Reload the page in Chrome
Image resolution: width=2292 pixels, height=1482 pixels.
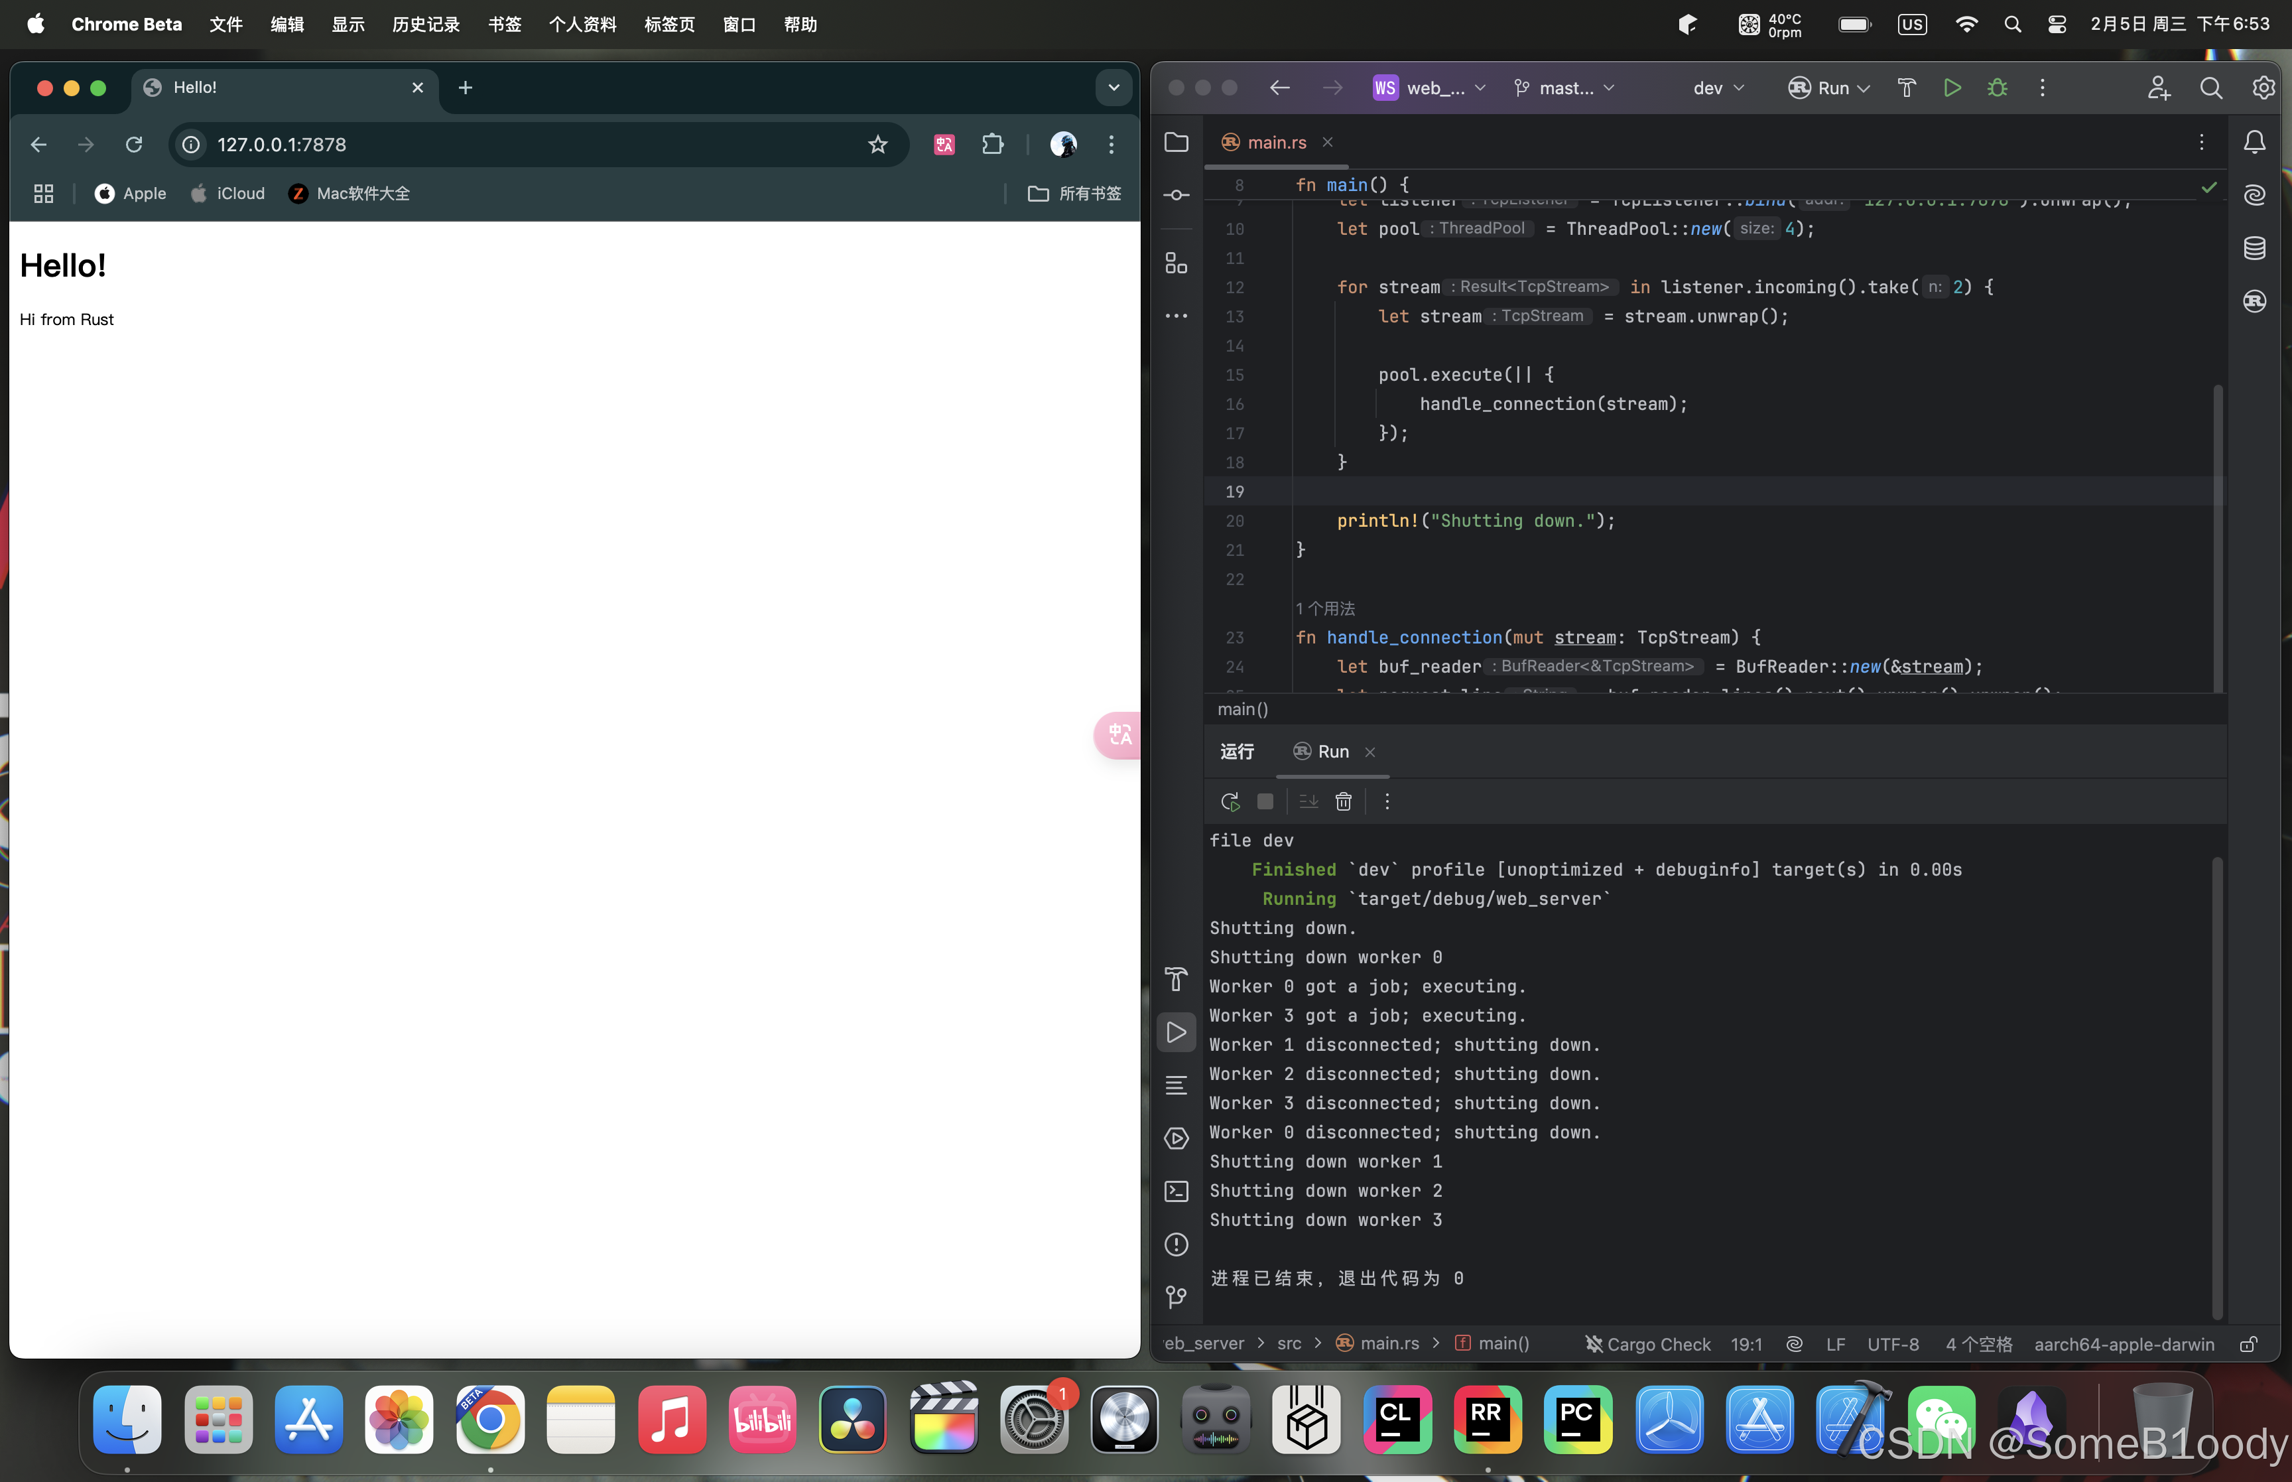(x=134, y=145)
